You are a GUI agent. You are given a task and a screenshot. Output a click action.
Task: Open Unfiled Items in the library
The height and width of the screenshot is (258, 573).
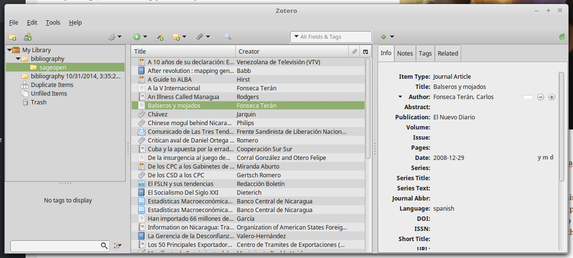pos(65,94)
